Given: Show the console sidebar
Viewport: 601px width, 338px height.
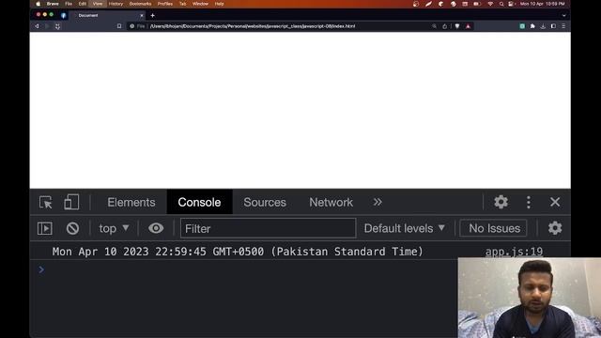Looking at the screenshot, I should point(45,228).
